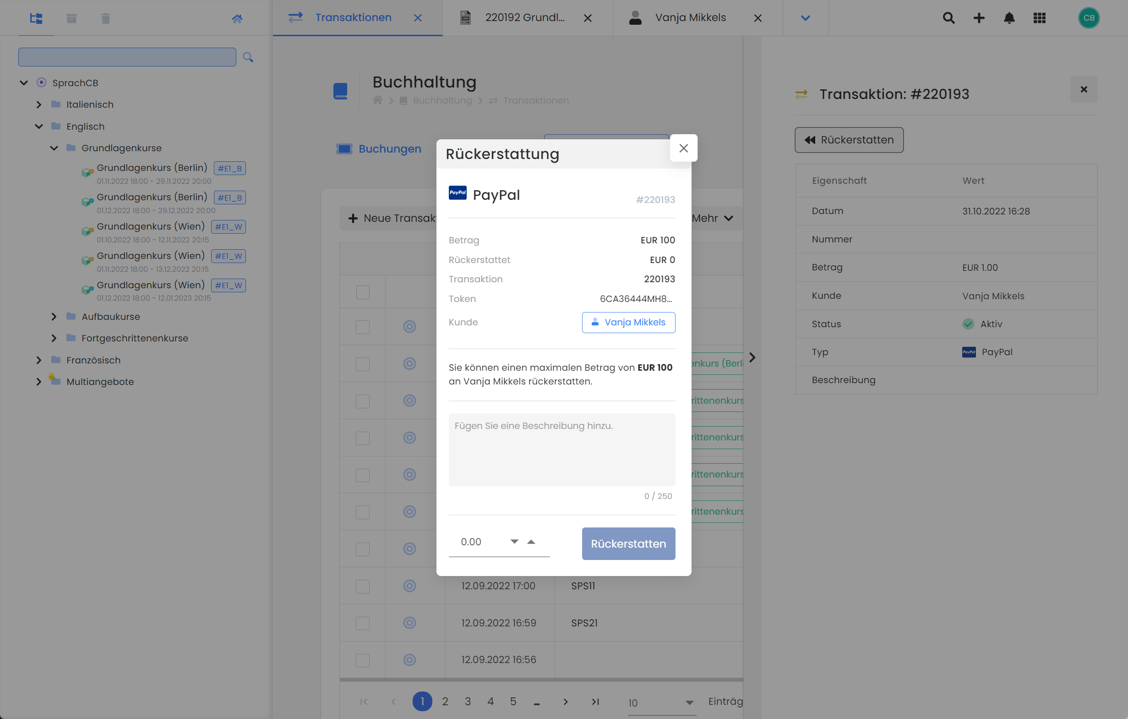1128x719 pixels.
Task: Tick checkbox for 12.09.2022 17:00 row
Action: [x=363, y=587]
